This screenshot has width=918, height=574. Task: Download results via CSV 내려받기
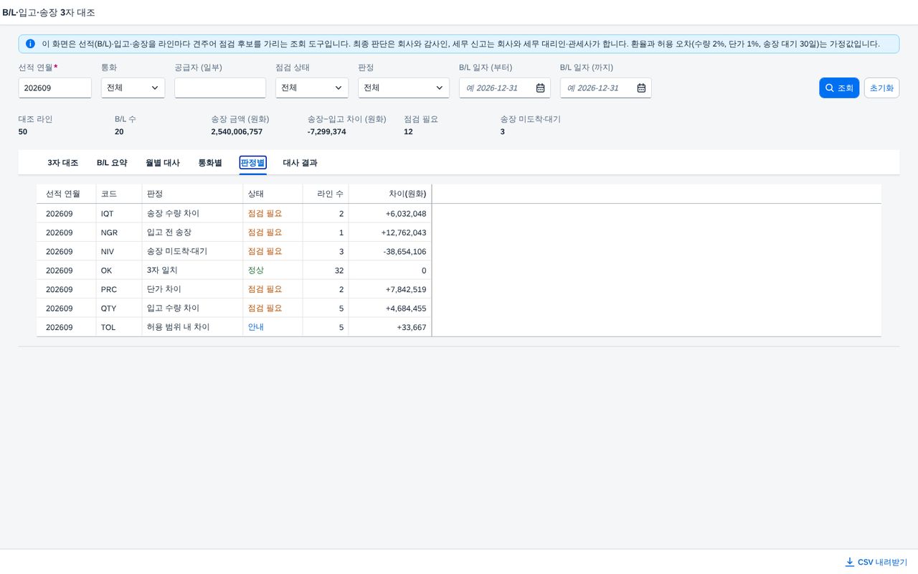[x=876, y=562]
